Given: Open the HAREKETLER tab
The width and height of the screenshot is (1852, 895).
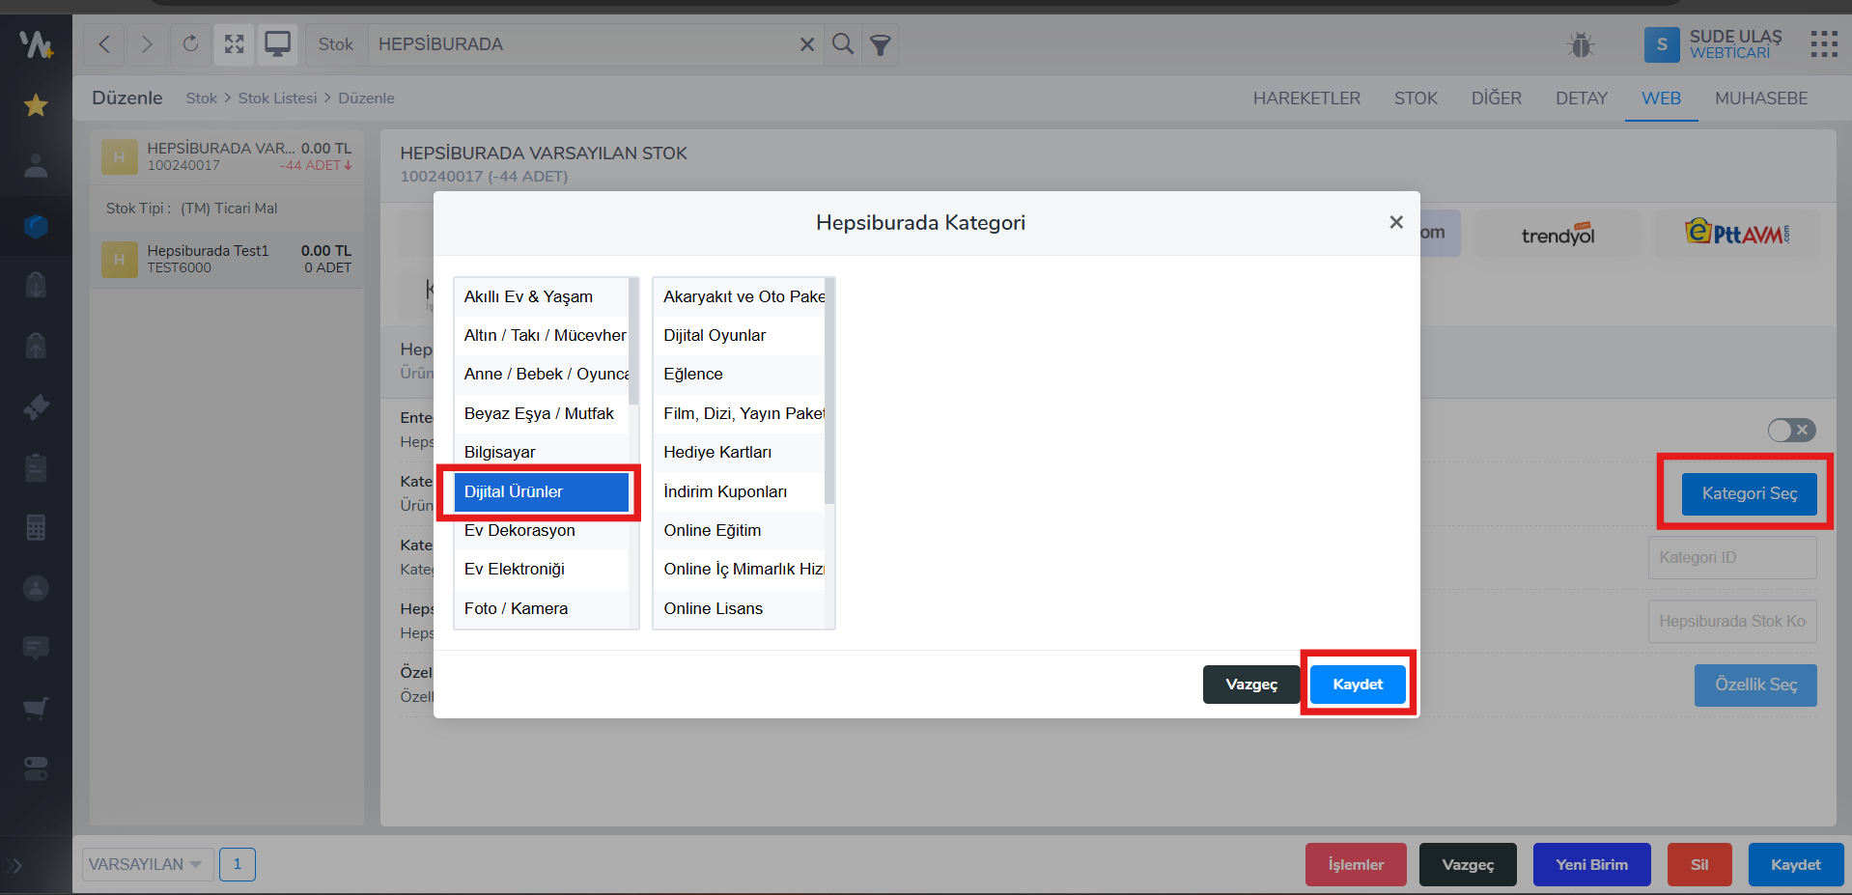Looking at the screenshot, I should [x=1305, y=98].
